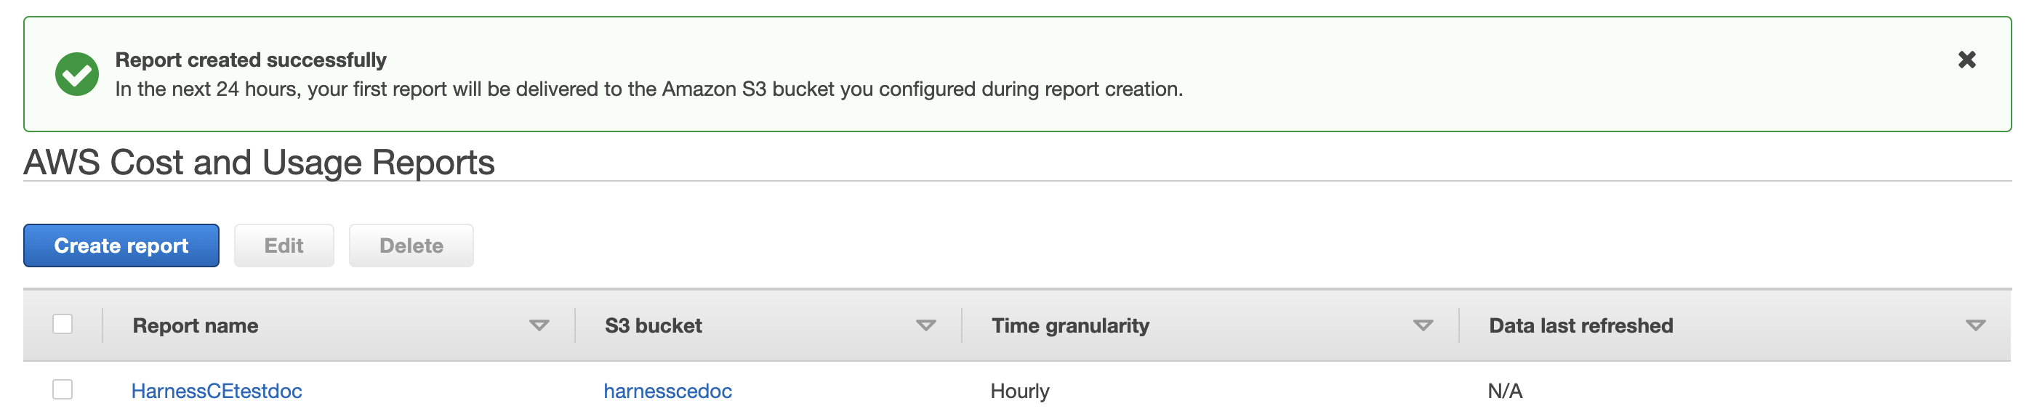Dismiss the success banner with the X icon
2037x414 pixels.
[x=1966, y=60]
